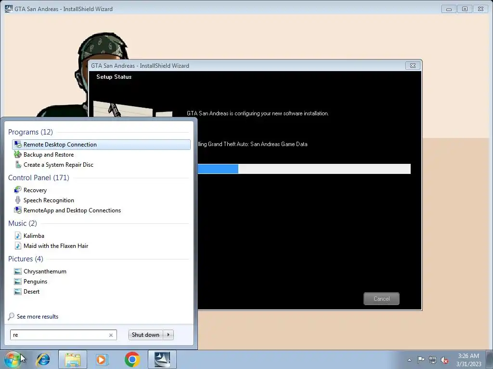493x369 pixels.
Task: Open the Shut down options arrow
Action: point(169,335)
